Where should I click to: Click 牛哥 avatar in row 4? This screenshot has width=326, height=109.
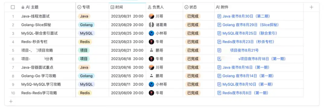click(151, 42)
